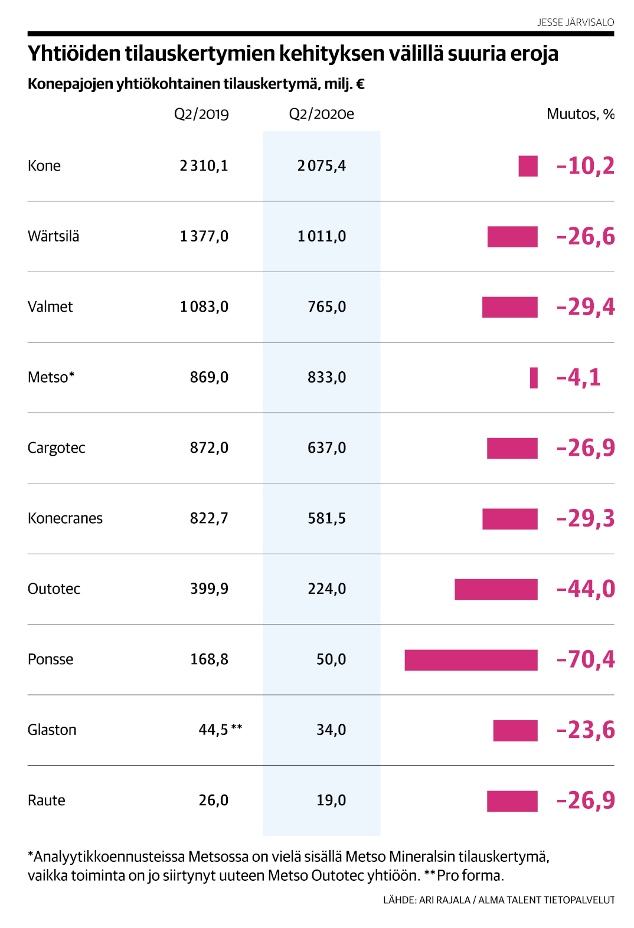Click the small Metso change bar

pyautogui.click(x=534, y=378)
